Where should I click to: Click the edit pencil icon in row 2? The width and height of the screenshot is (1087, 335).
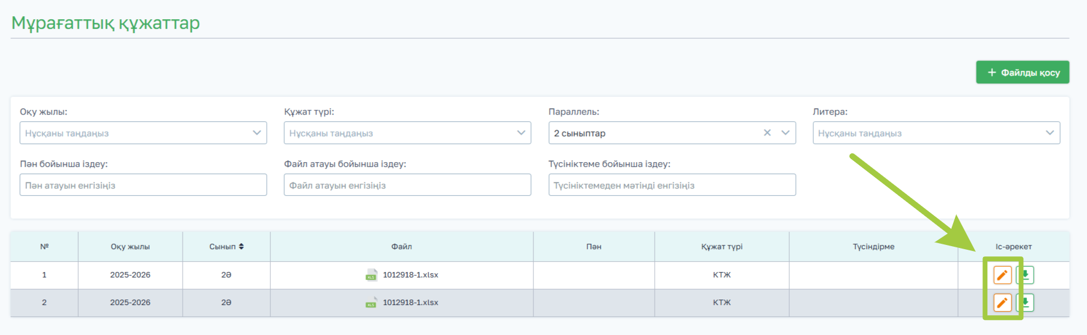1002,303
